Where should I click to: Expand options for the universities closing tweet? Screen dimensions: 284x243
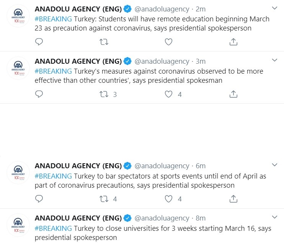pos(274,217)
